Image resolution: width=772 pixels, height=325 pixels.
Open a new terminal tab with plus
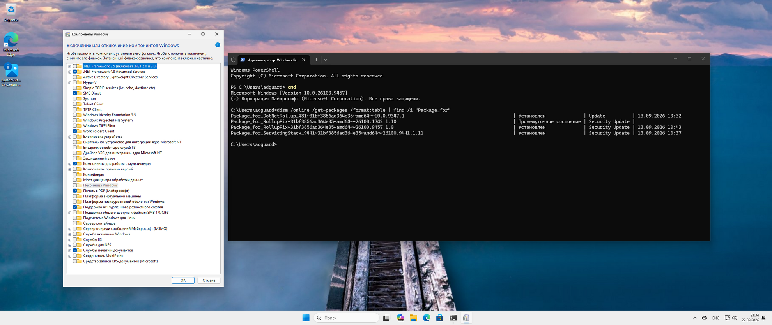pos(316,60)
